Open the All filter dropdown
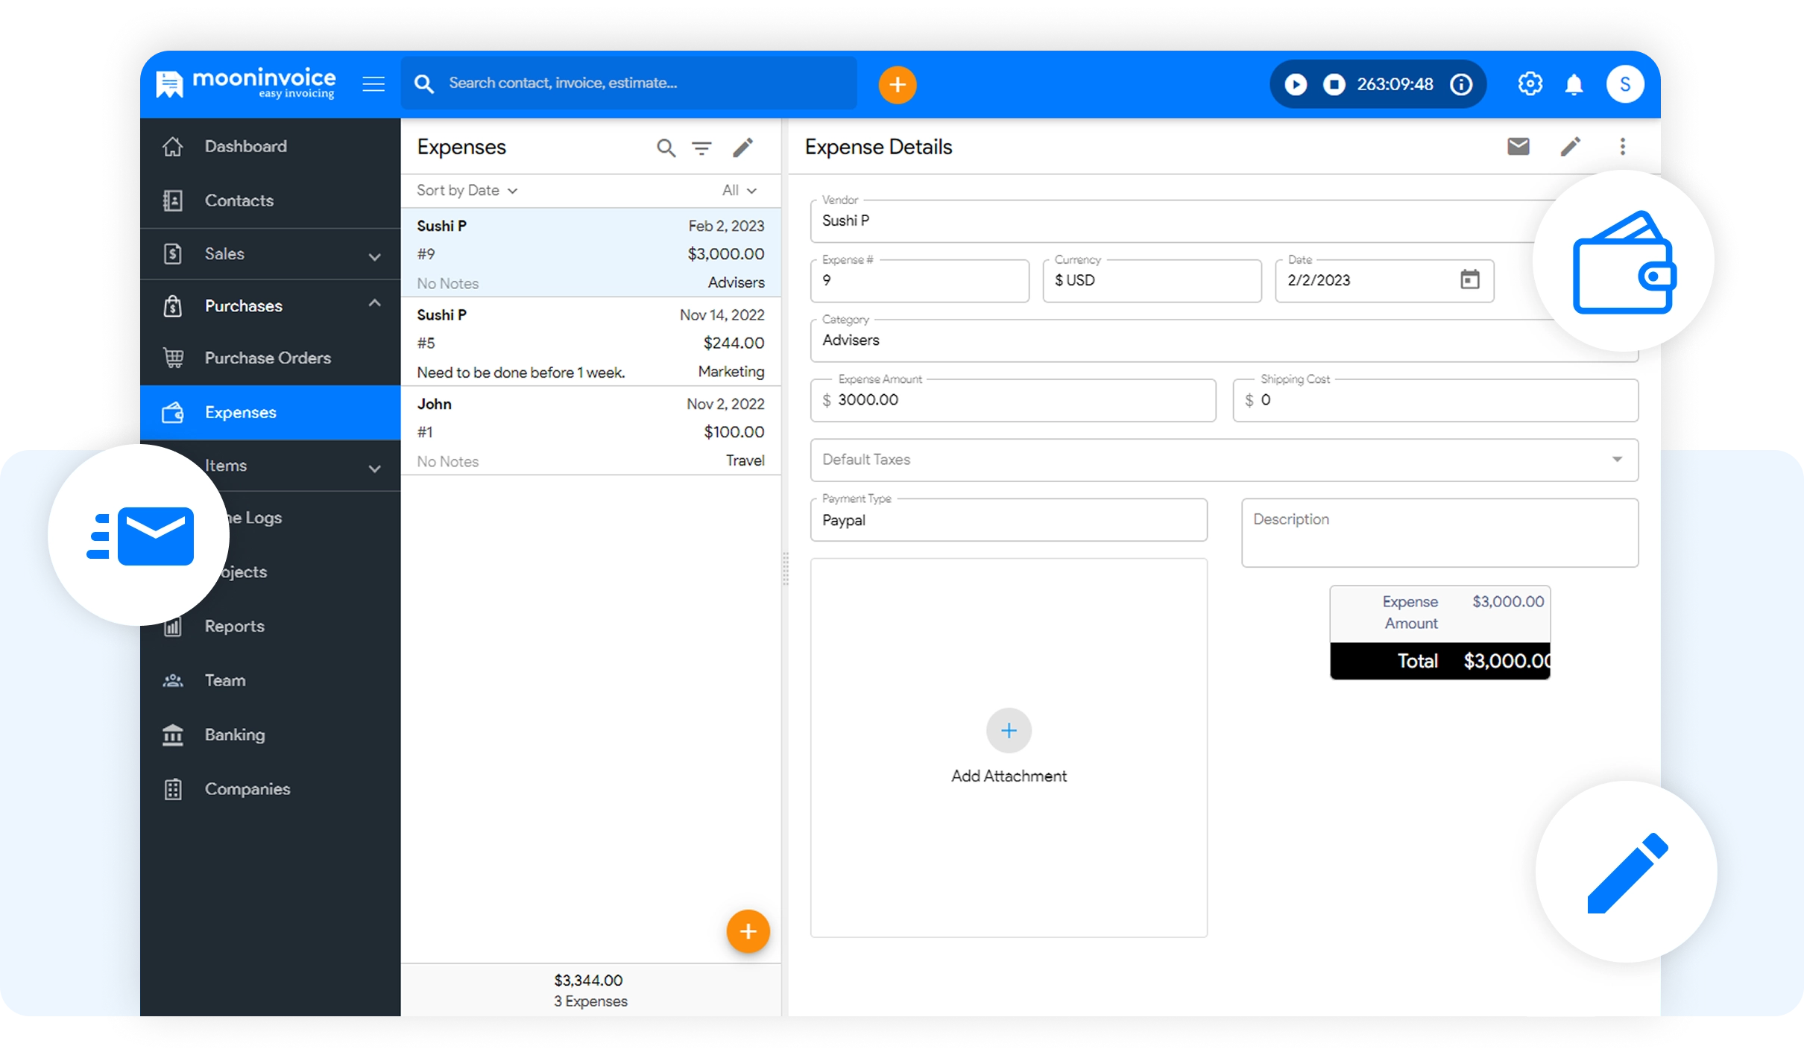1804x1055 pixels. point(739,191)
